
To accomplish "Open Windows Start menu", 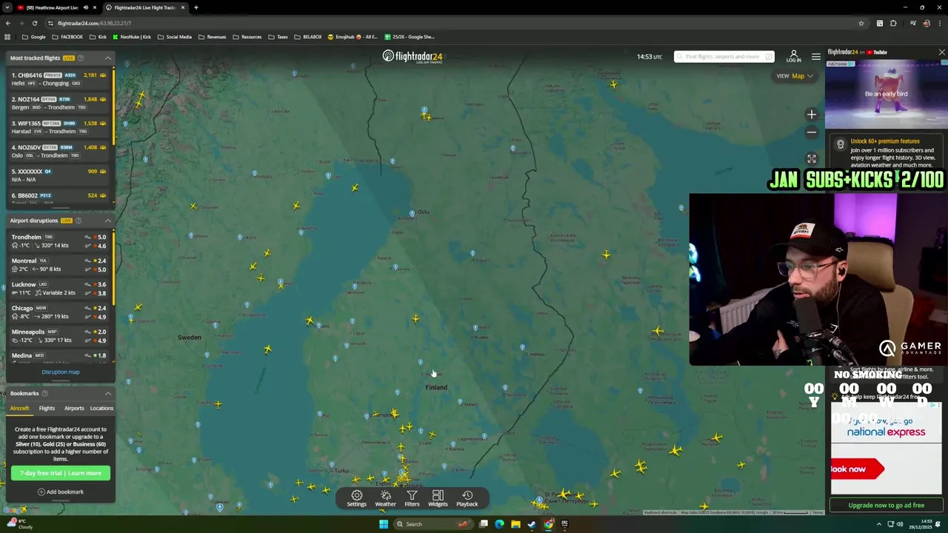I will click(384, 524).
